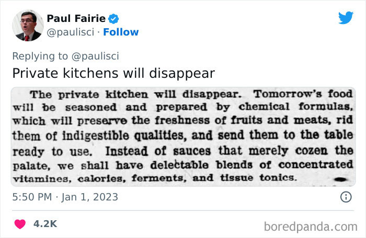Open the newspaper clipping image

(x=183, y=136)
